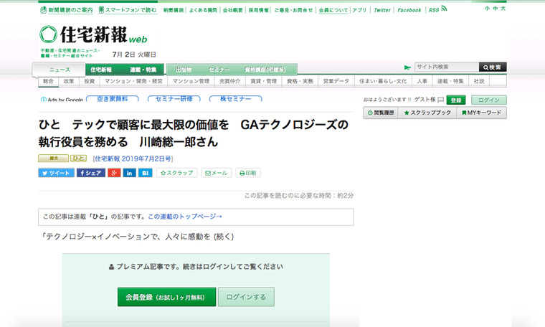Screen dimensions: 545x327
Task: Click the ログインする button
Action: [x=246, y=297]
